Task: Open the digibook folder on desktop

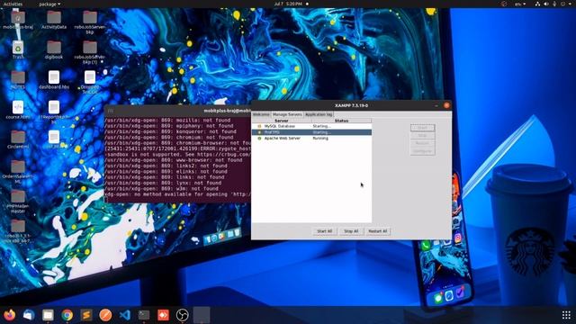Action: coord(54,50)
